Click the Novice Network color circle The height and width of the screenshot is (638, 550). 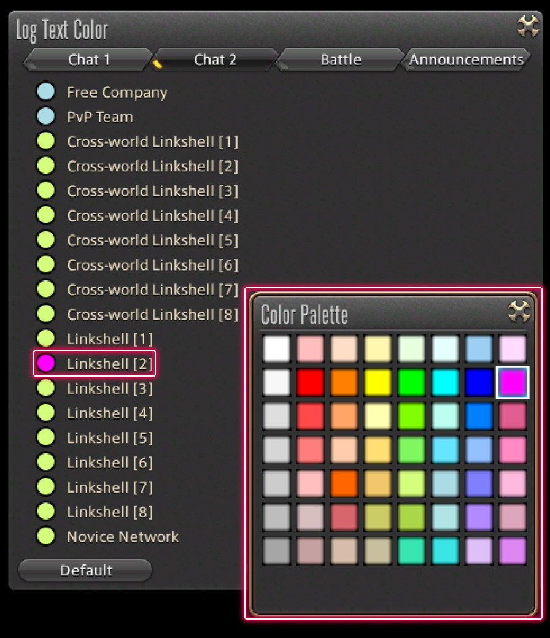(46, 536)
